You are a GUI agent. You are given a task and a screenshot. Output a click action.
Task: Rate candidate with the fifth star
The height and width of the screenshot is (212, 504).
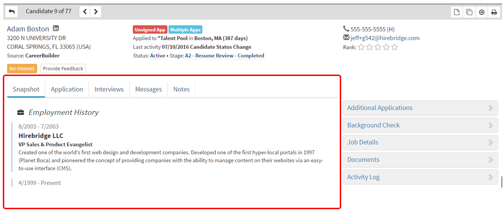coord(394,47)
